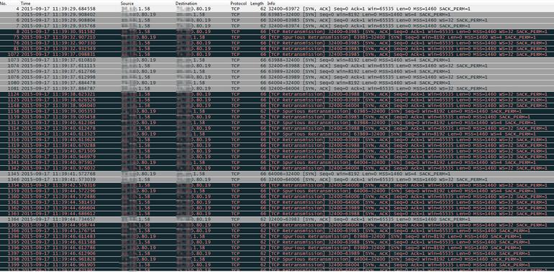
Task: Select packet 75 Spurious Retransmission row
Action: pyautogui.click(x=277, y=37)
